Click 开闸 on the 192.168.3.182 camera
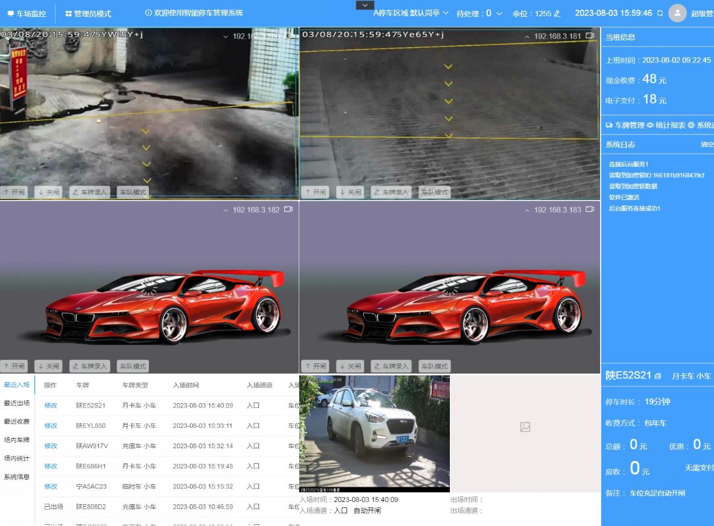This screenshot has width=714, height=526. [14, 366]
